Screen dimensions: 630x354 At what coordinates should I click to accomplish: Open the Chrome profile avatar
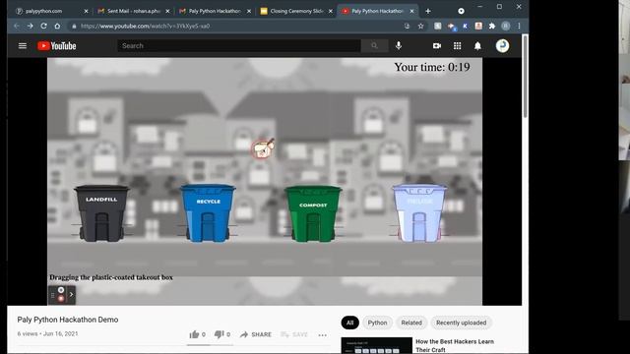505,26
